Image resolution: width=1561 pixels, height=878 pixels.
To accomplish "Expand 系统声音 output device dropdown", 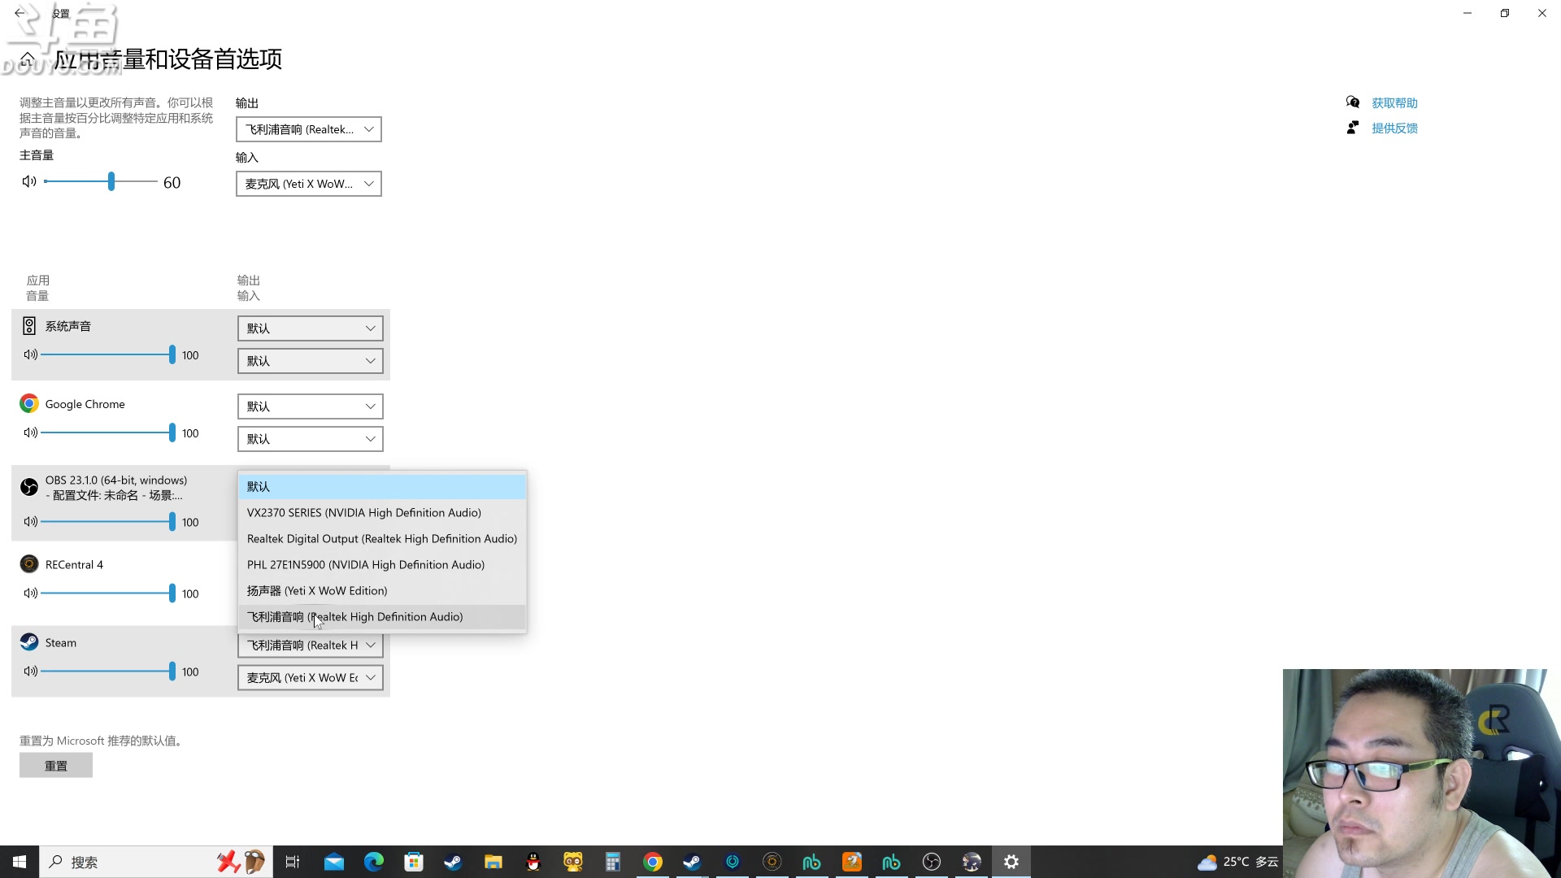I will [x=311, y=328].
